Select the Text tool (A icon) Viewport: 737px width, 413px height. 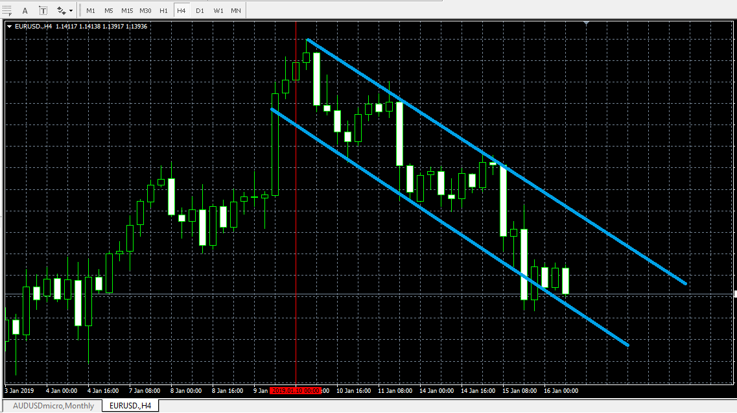click(x=25, y=11)
